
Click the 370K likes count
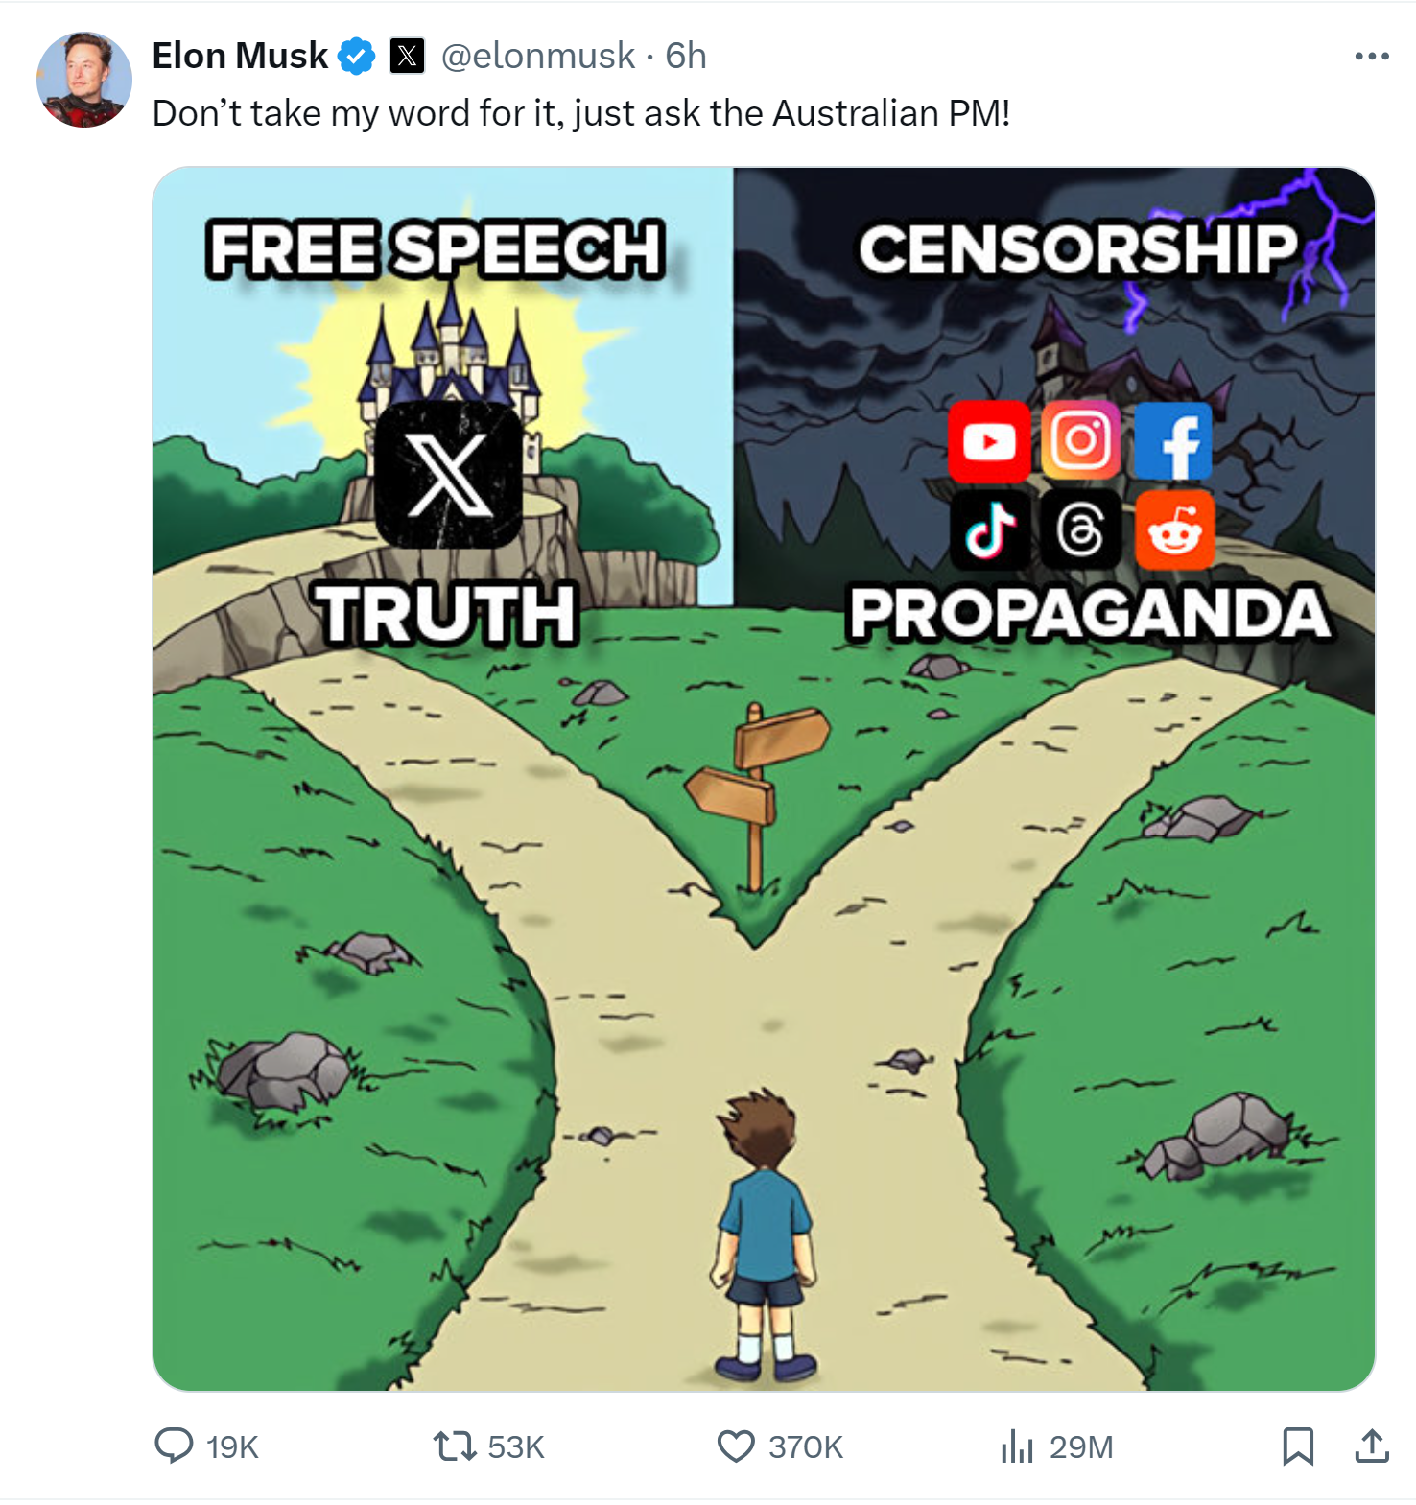tap(805, 1446)
